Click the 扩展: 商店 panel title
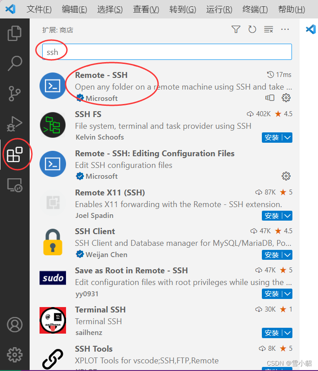318x371 pixels. click(x=57, y=30)
